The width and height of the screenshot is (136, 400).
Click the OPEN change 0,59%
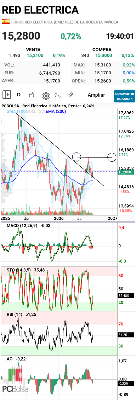129,81
